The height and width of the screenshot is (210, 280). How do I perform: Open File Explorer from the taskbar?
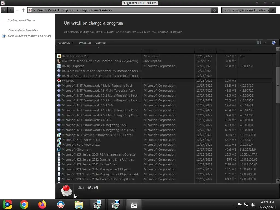pyautogui.click(x=79, y=205)
